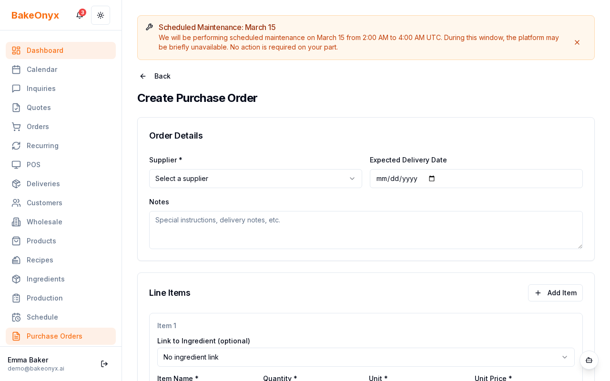Open the delivery date calendar picker icon
Viewport: 610px width, 381px height.
coord(431,179)
